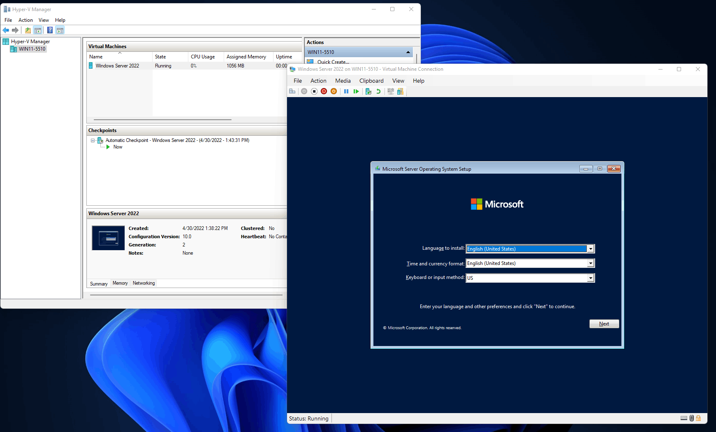
Task: Collapse the WIN11-5510 Actions section arrow
Action: (x=408, y=52)
